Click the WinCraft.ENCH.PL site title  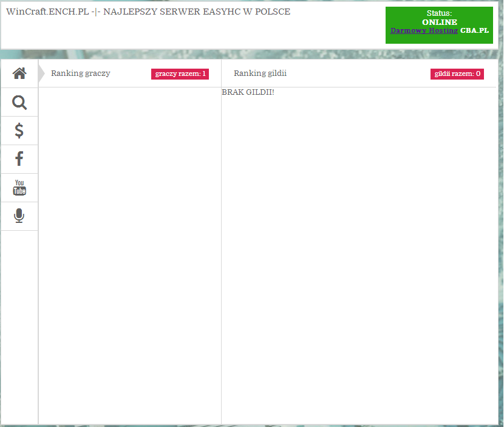point(148,12)
